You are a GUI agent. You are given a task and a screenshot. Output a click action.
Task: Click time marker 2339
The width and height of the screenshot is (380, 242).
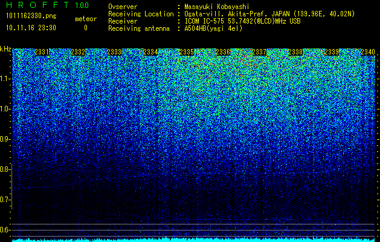point(332,52)
